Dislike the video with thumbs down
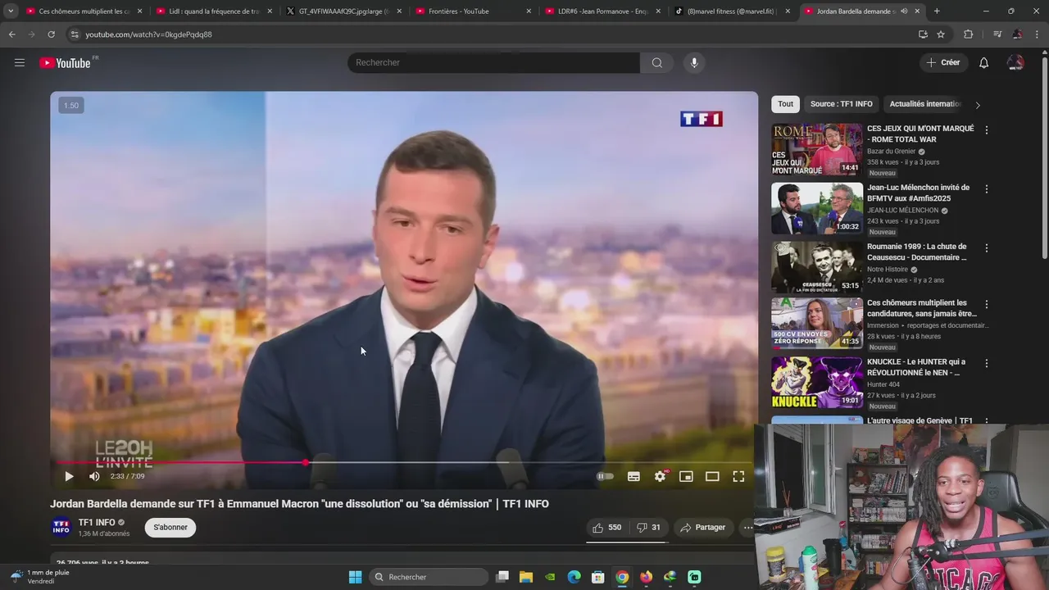1049x590 pixels. point(648,528)
